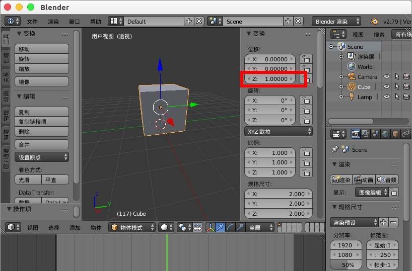Click the 50% resolution percentage slider
The height and width of the screenshot is (271, 412).
click(x=346, y=264)
